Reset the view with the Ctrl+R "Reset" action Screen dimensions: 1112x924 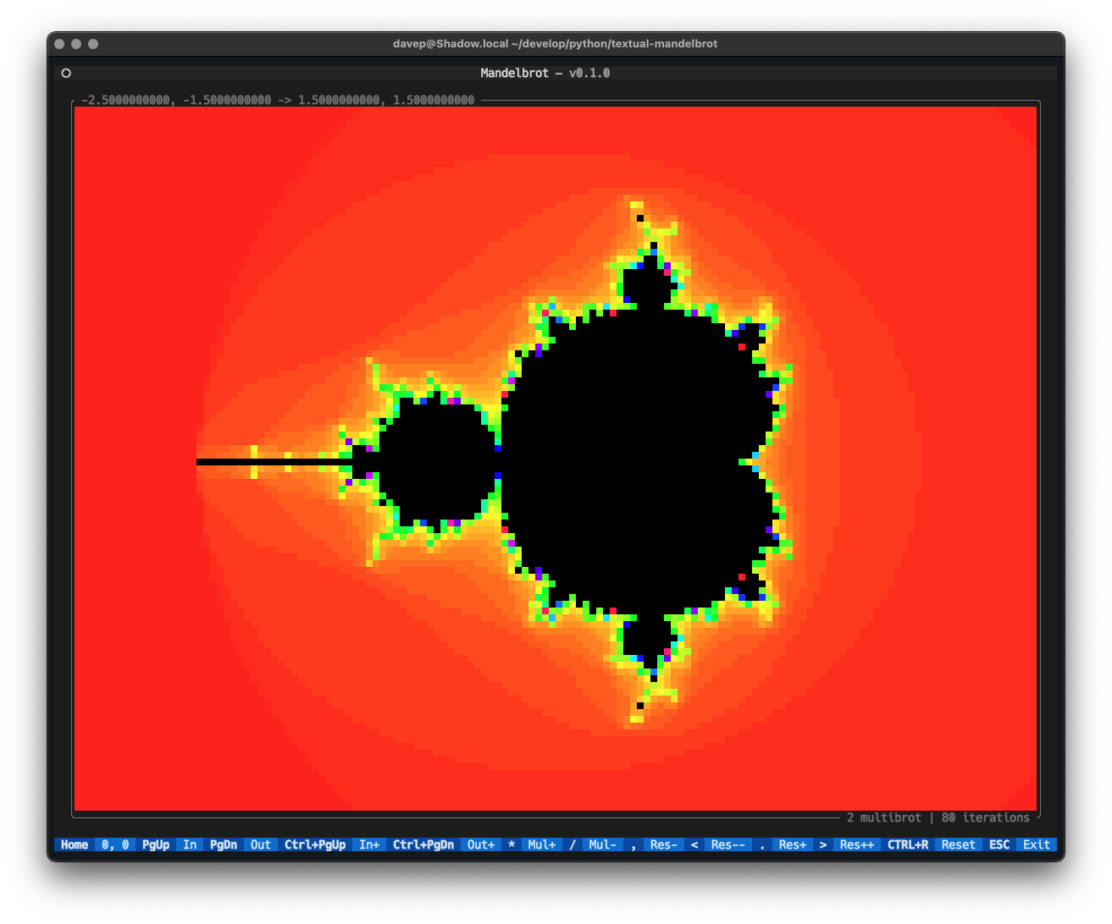point(958,844)
